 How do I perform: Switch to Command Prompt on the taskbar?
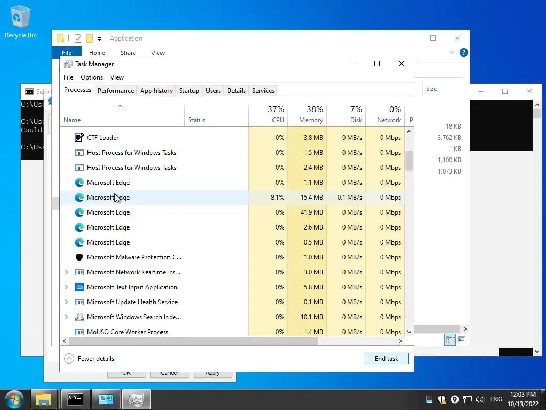pyautogui.click(x=75, y=399)
